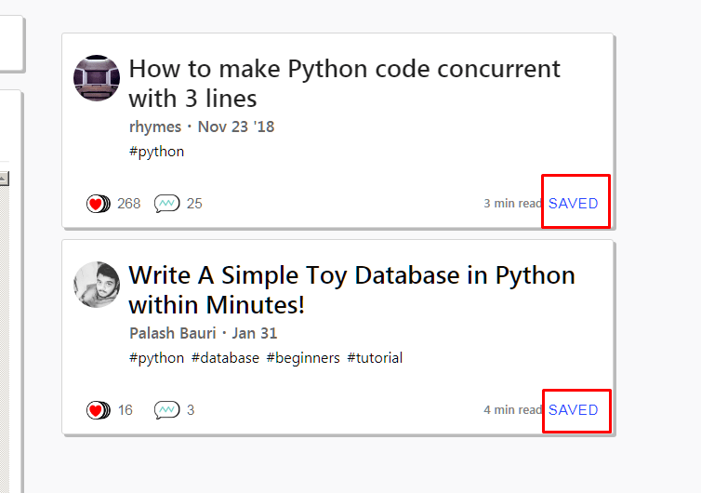Visit Palash Bauri author link
The width and height of the screenshot is (701, 493).
173,333
